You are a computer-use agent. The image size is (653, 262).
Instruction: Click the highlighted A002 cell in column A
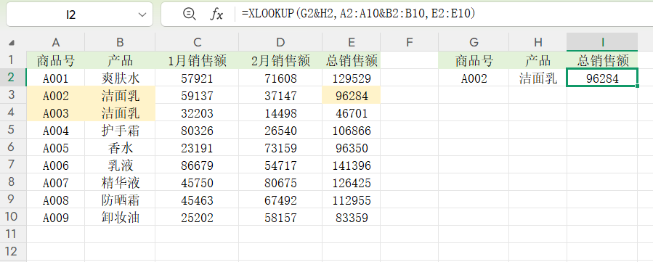point(56,95)
